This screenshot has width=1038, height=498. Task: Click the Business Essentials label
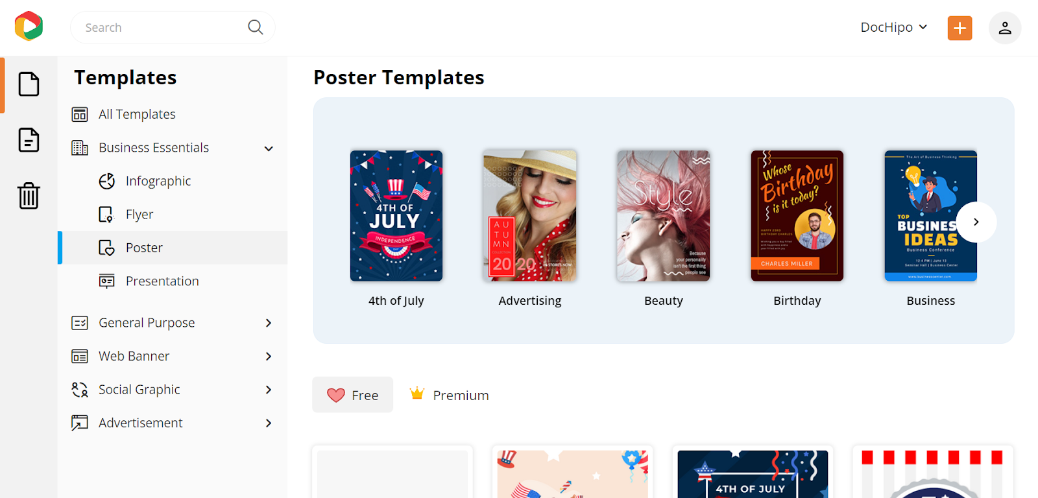tap(154, 148)
